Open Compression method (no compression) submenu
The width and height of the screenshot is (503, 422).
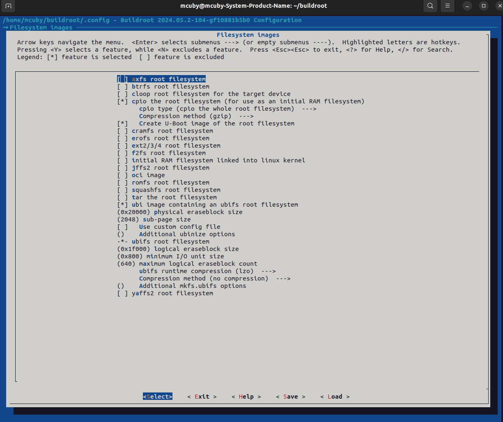click(x=215, y=278)
